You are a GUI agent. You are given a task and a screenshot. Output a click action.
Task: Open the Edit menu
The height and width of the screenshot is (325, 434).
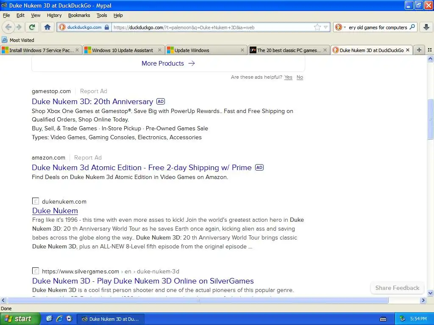point(20,15)
